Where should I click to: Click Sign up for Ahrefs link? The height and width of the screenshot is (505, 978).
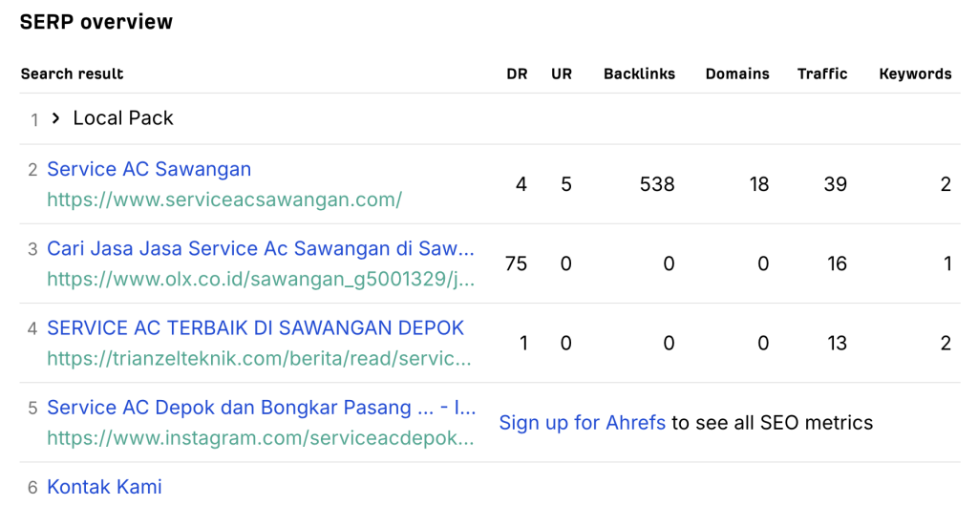[x=582, y=423]
